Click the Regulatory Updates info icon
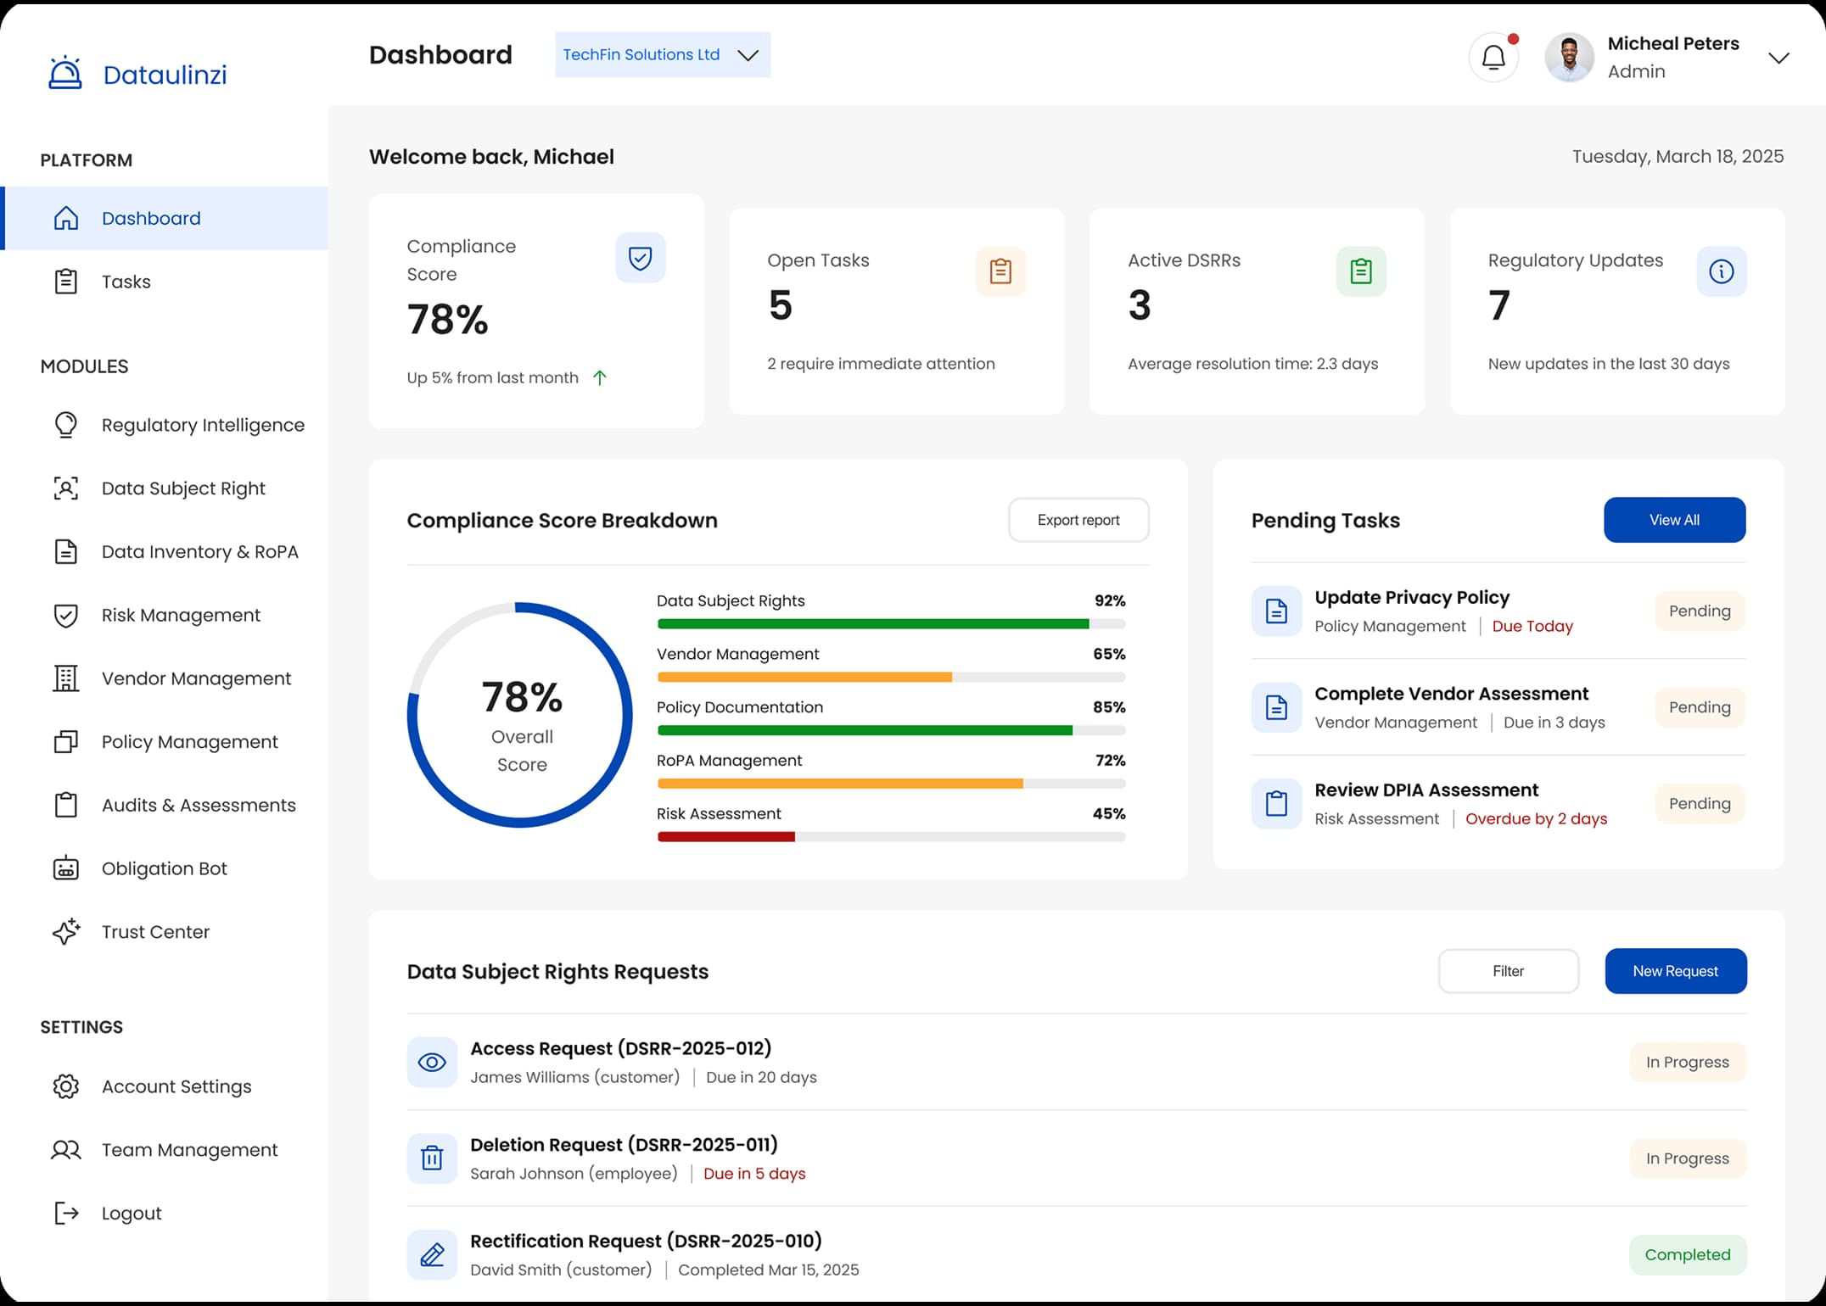The image size is (1826, 1306). pos(1722,271)
